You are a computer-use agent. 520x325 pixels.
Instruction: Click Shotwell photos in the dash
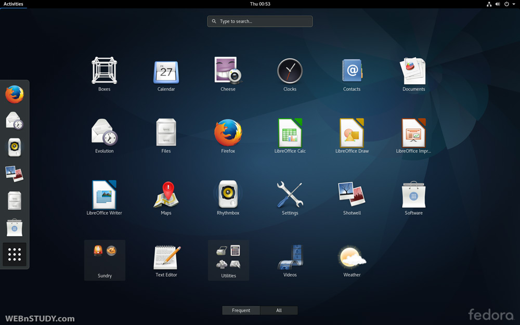click(14, 174)
